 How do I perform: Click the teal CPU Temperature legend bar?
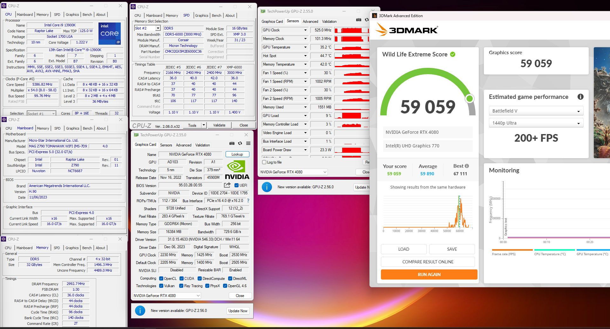click(x=555, y=250)
